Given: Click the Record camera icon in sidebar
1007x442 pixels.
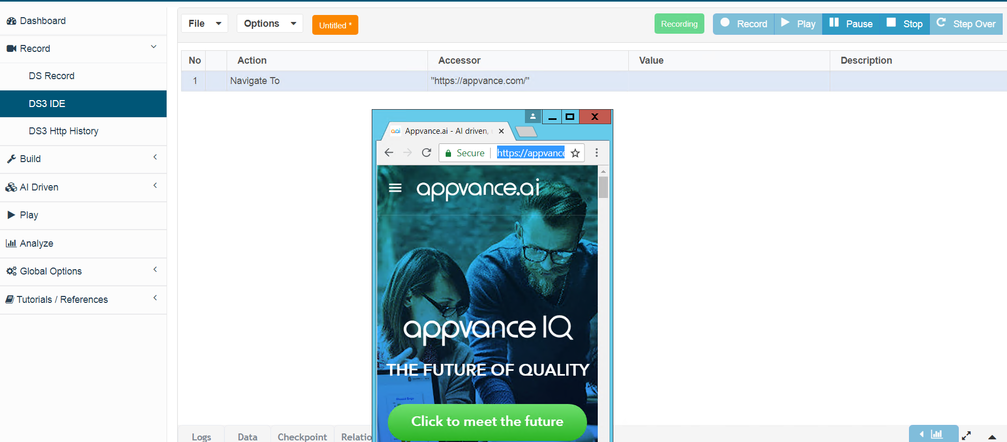Looking at the screenshot, I should click(x=11, y=49).
